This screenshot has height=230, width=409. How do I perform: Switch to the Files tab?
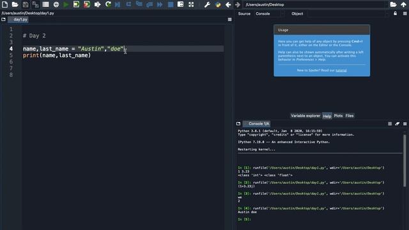click(x=350, y=116)
